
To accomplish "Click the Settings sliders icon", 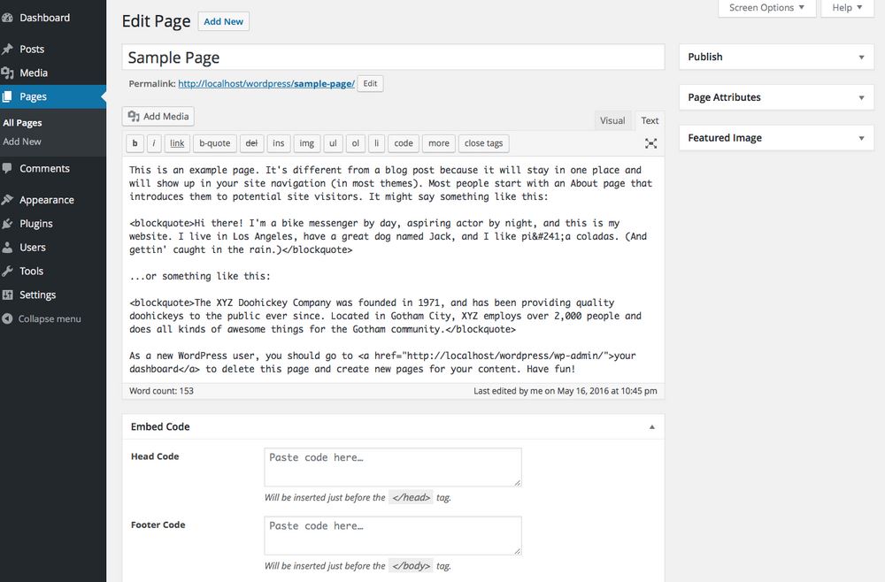I will click(x=7, y=295).
